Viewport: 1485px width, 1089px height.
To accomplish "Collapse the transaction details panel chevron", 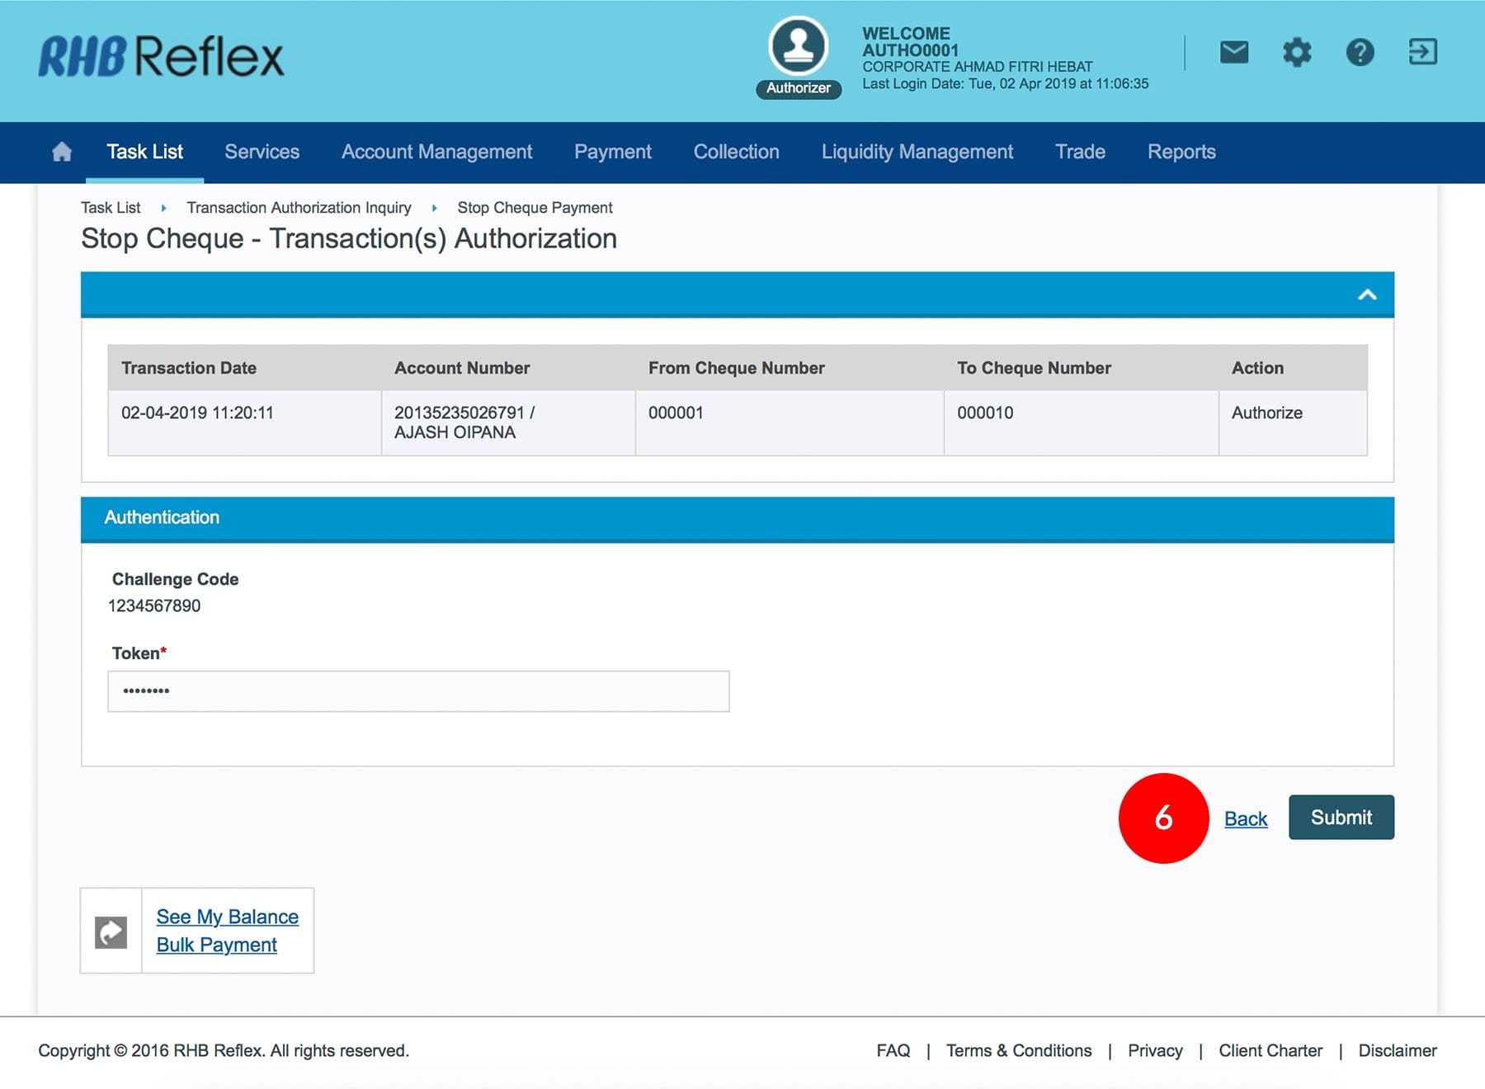I will 1367,295.
